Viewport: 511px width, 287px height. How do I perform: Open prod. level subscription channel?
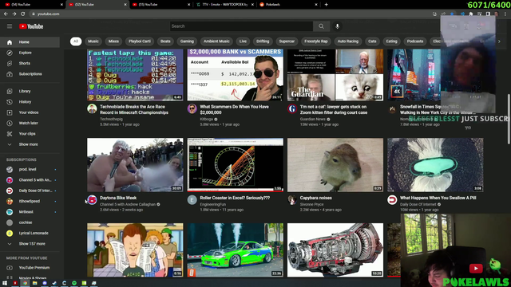tap(30, 170)
